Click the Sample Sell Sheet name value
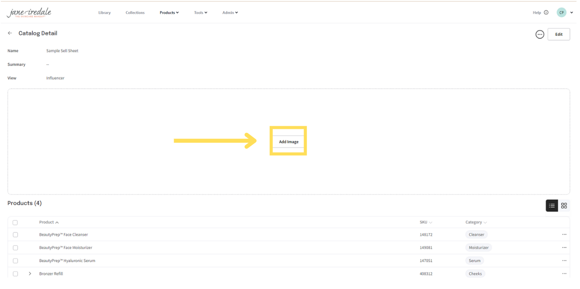580x289 pixels. click(x=62, y=51)
